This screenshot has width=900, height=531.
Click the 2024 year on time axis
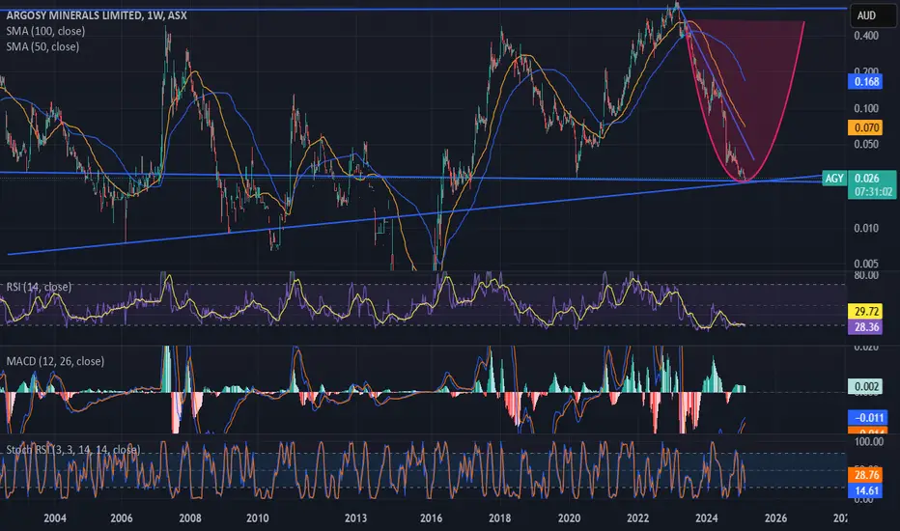(707, 517)
